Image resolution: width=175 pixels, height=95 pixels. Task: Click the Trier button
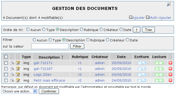148,30
